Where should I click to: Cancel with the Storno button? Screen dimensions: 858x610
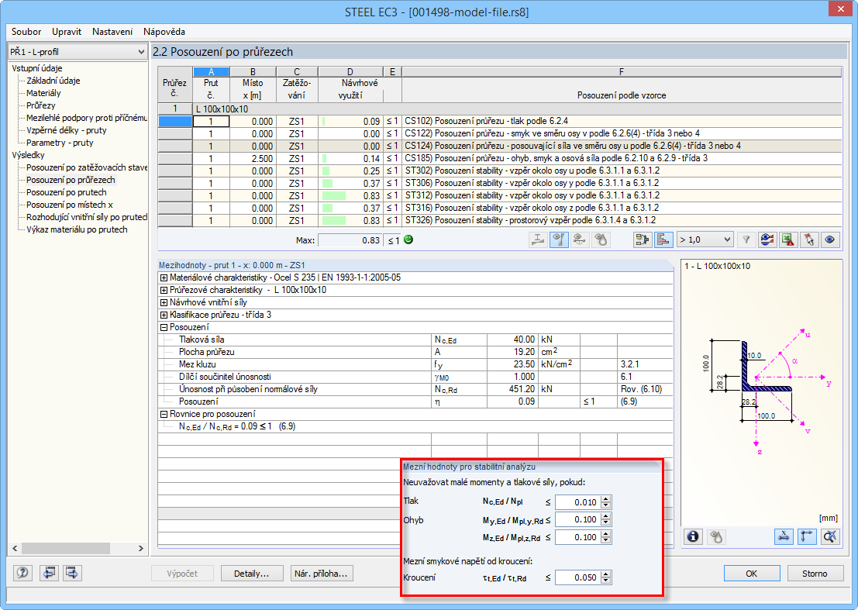point(815,574)
